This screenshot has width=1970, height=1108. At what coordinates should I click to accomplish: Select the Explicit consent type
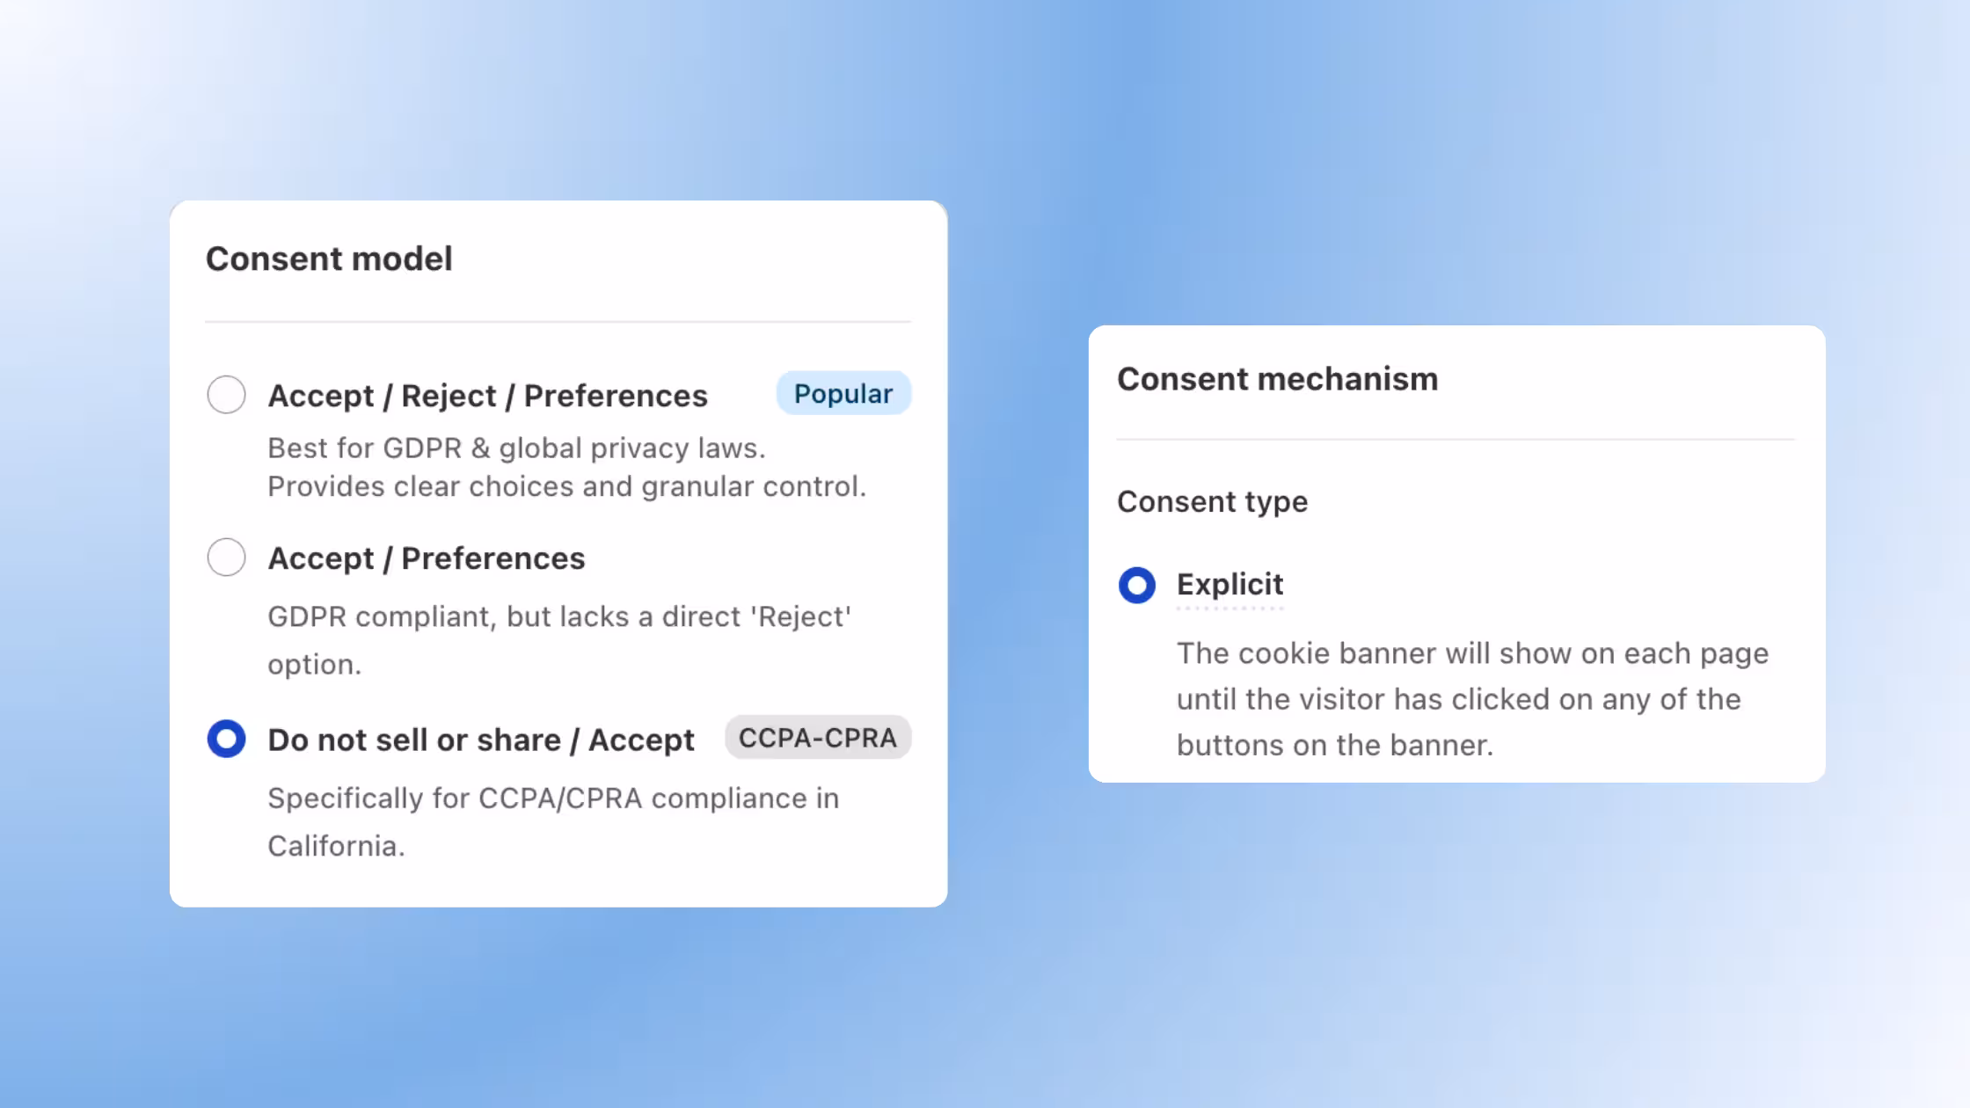(x=1137, y=586)
